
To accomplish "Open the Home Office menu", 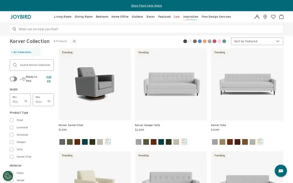I will (x=120, y=17).
